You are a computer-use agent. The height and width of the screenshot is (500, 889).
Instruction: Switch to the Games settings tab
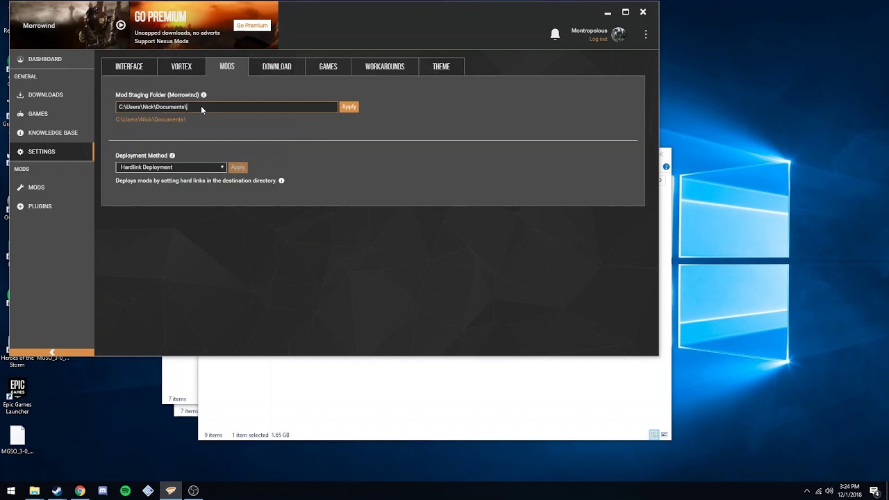328,67
